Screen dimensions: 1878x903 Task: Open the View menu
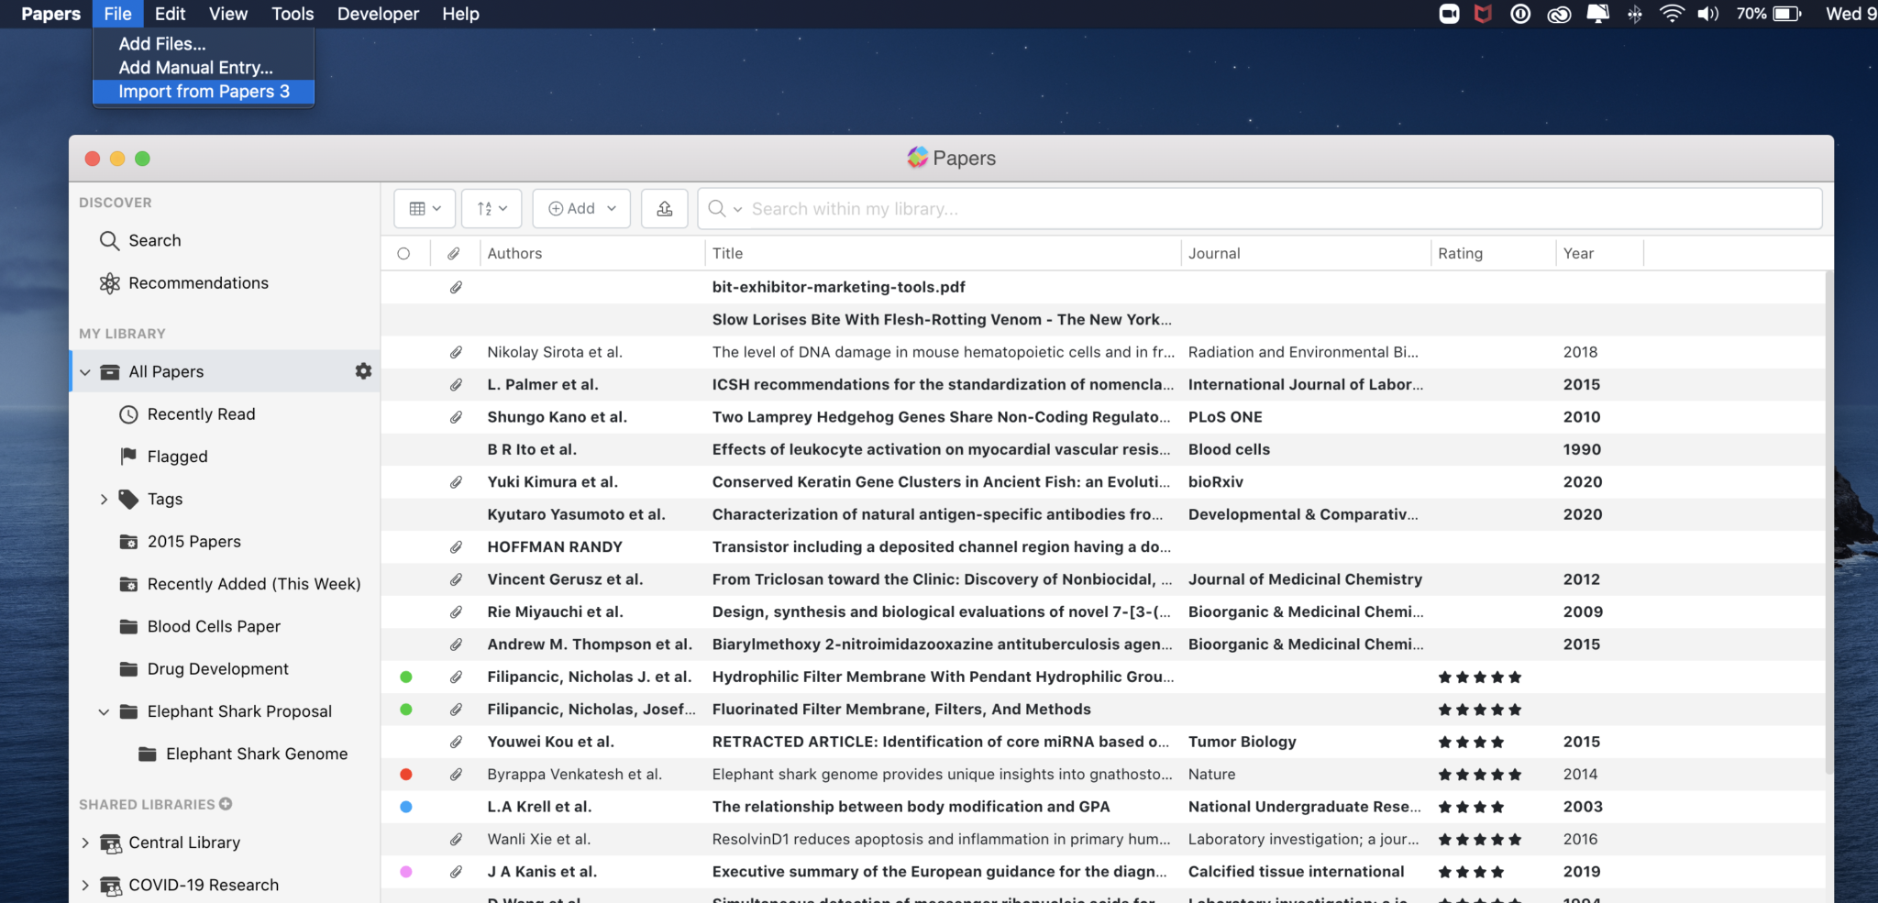(x=228, y=14)
